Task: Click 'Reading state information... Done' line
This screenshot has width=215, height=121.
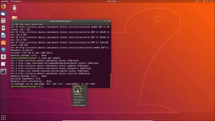Action: coord(31,81)
